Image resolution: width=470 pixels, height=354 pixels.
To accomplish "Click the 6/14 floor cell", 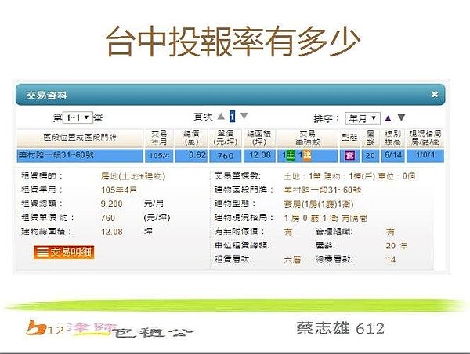I will click(392, 156).
